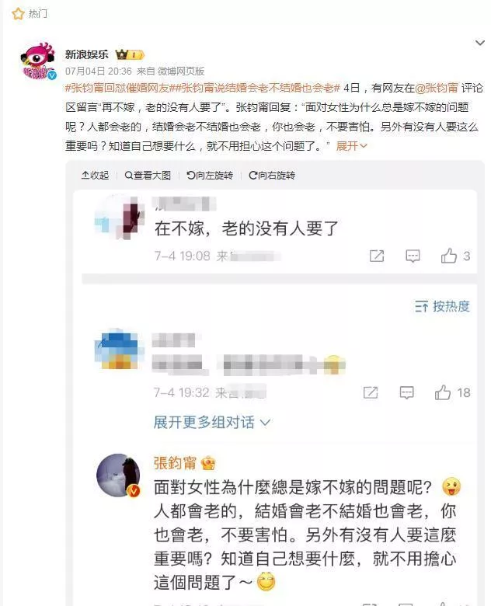The width and height of the screenshot is (491, 606).
Task: Rotate image right with 向右旋转
Action: [x=272, y=176]
